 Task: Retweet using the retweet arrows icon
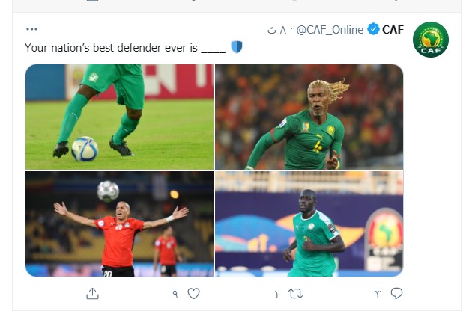click(x=295, y=294)
